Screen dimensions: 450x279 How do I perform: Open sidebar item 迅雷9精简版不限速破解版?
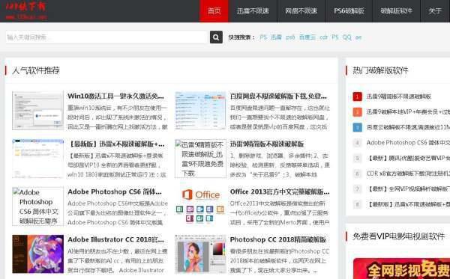tap(399, 96)
